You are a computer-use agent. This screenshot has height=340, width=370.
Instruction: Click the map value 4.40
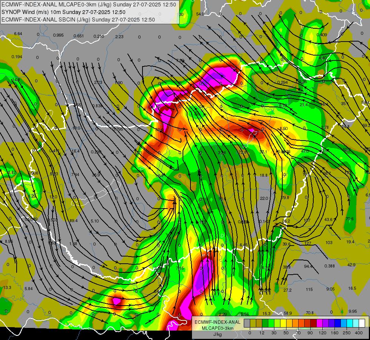(x=322, y=58)
